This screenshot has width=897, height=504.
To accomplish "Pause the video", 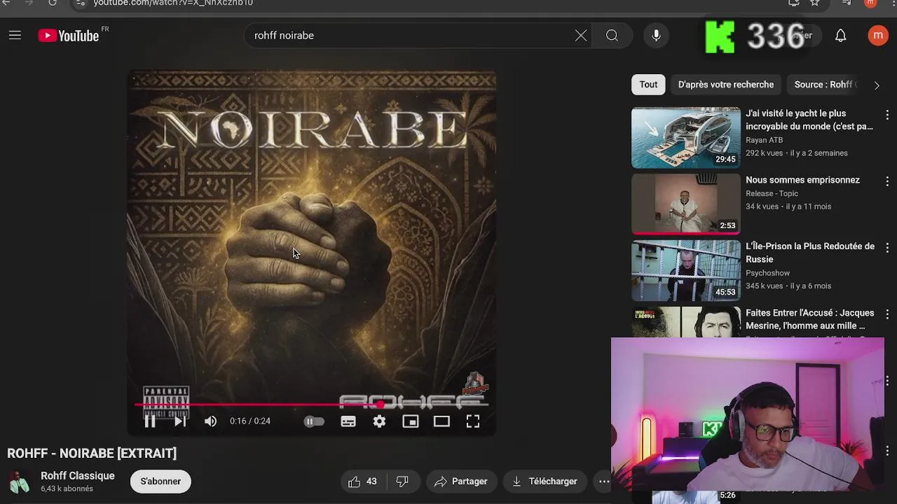I will [x=150, y=421].
